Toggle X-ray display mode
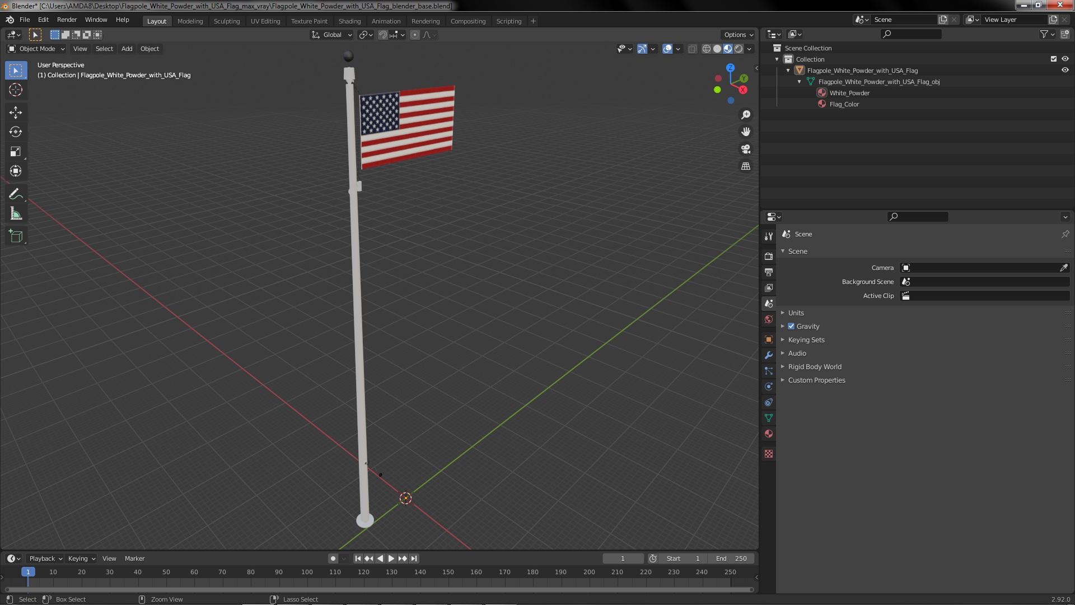 pyautogui.click(x=692, y=49)
